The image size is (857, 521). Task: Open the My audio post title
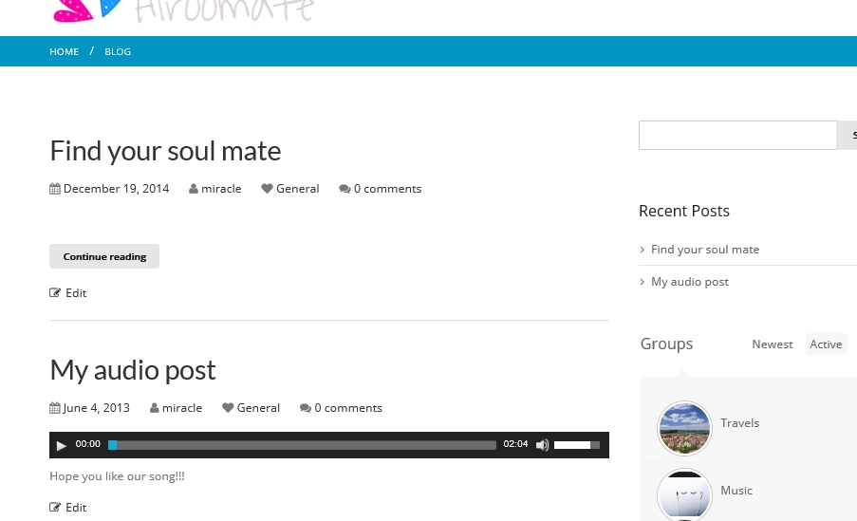(x=133, y=370)
